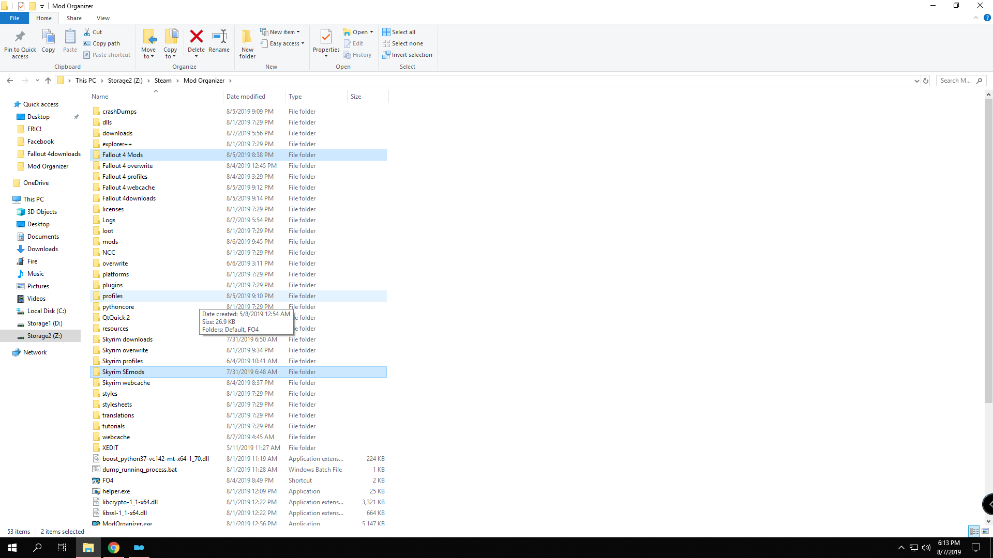
Task: Open the address bar history dropdown
Action: [x=916, y=81]
